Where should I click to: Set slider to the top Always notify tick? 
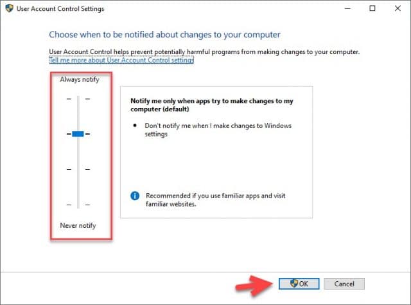pos(78,98)
